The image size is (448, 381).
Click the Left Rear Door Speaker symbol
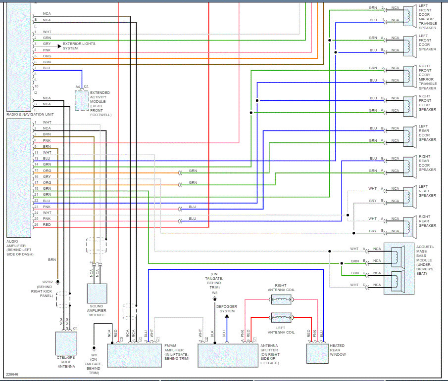pyautogui.click(x=409, y=137)
